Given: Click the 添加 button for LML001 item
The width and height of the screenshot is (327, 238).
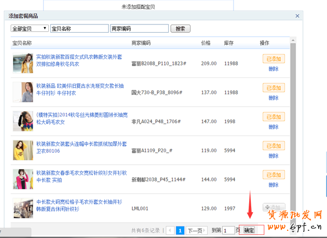Looking at the screenshot, I should click(x=274, y=207).
